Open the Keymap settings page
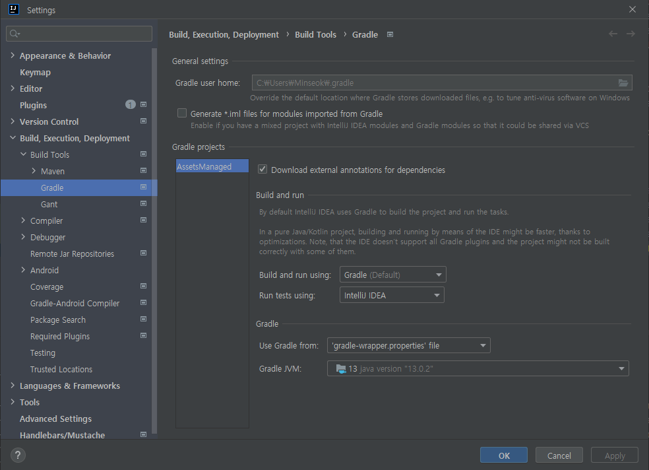 [x=35, y=72]
